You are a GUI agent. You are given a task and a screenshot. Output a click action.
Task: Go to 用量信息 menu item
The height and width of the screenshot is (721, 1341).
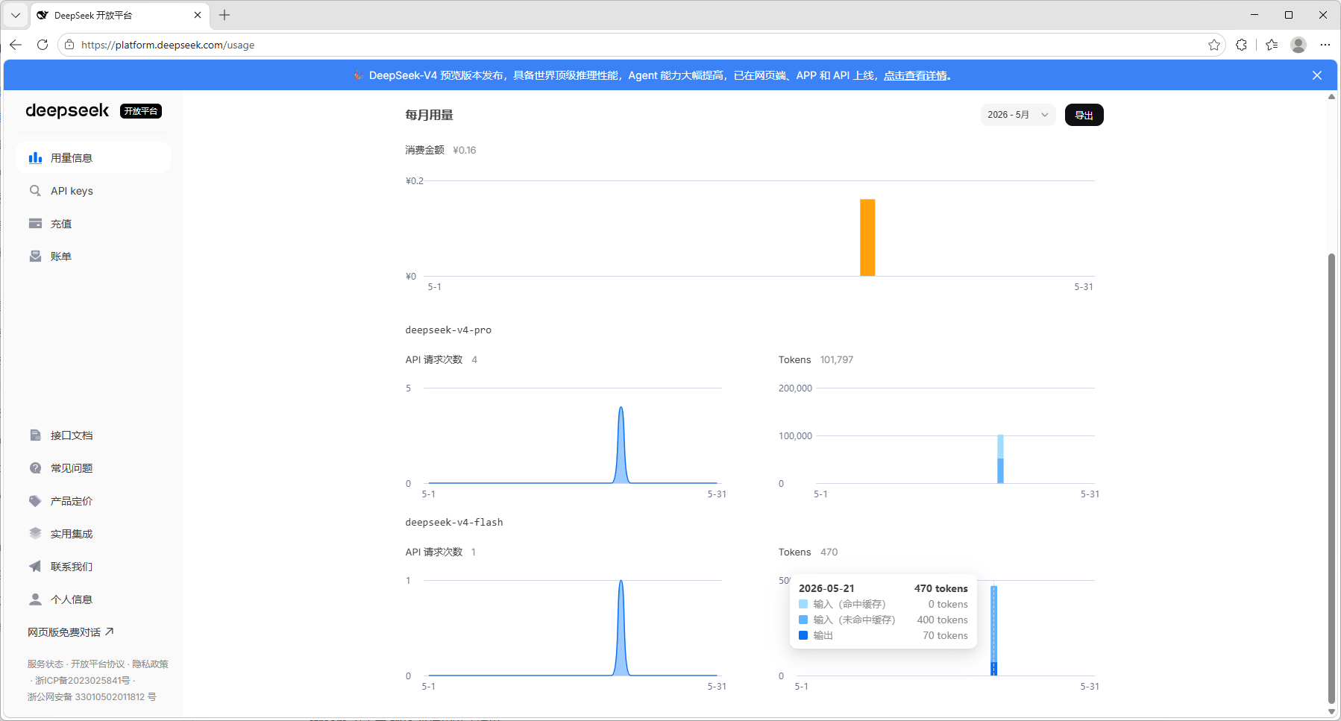coord(93,157)
